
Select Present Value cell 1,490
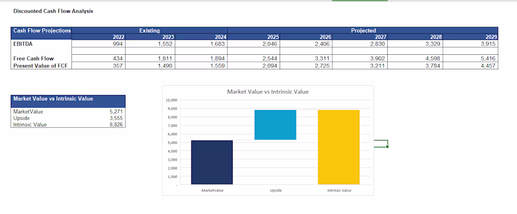(149, 66)
